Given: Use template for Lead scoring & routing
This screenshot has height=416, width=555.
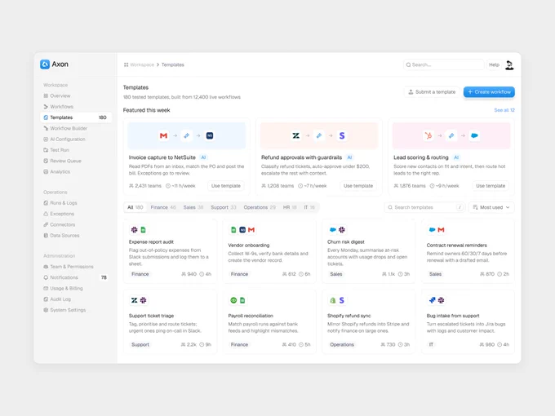Looking at the screenshot, I should click(491, 186).
